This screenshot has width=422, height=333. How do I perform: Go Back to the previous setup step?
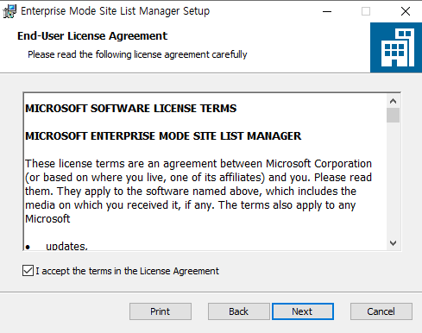(x=238, y=311)
